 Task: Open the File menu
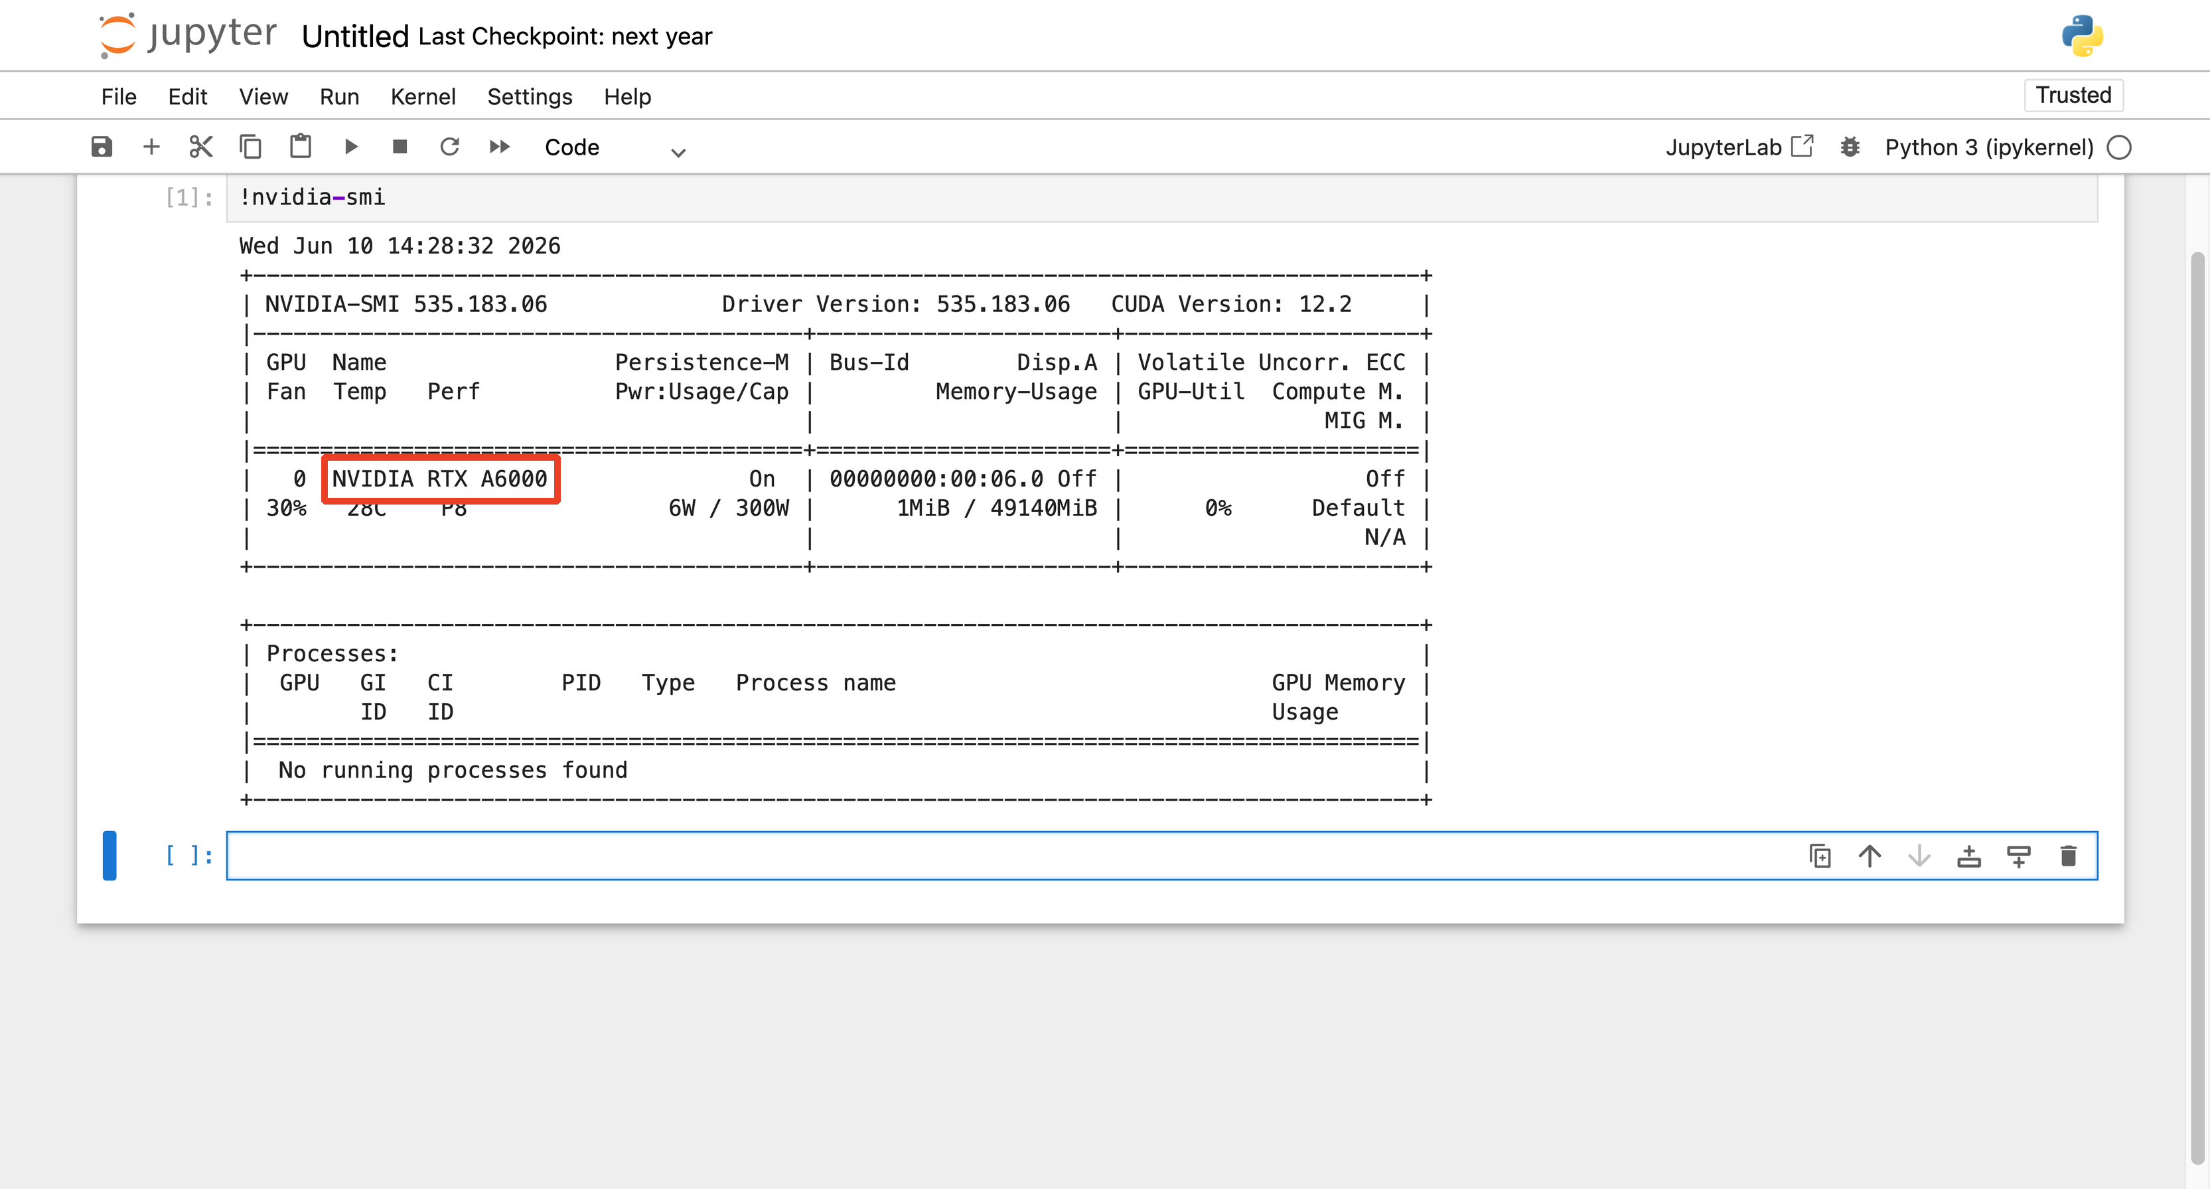coord(118,96)
